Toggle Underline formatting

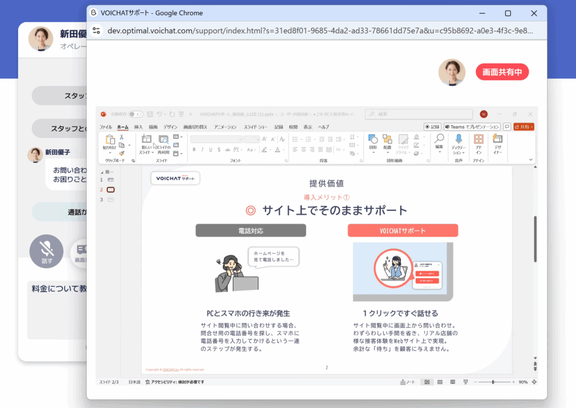(x=210, y=149)
